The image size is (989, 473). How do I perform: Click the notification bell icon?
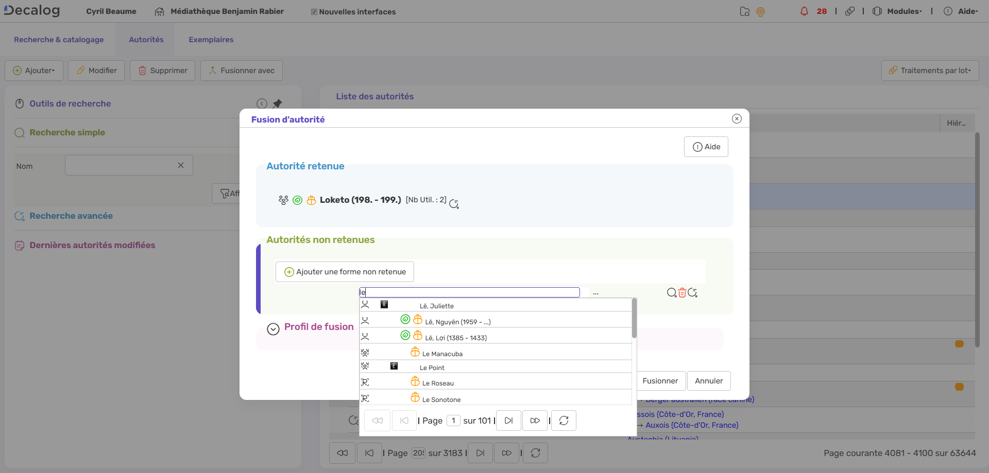[x=804, y=11]
